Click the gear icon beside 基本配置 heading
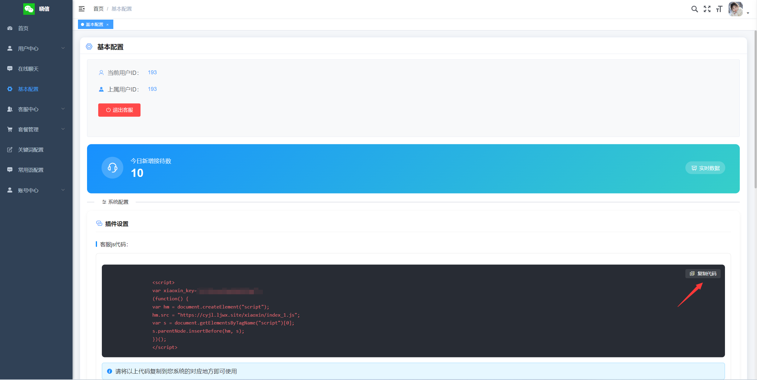Image resolution: width=757 pixels, height=380 pixels. click(89, 46)
